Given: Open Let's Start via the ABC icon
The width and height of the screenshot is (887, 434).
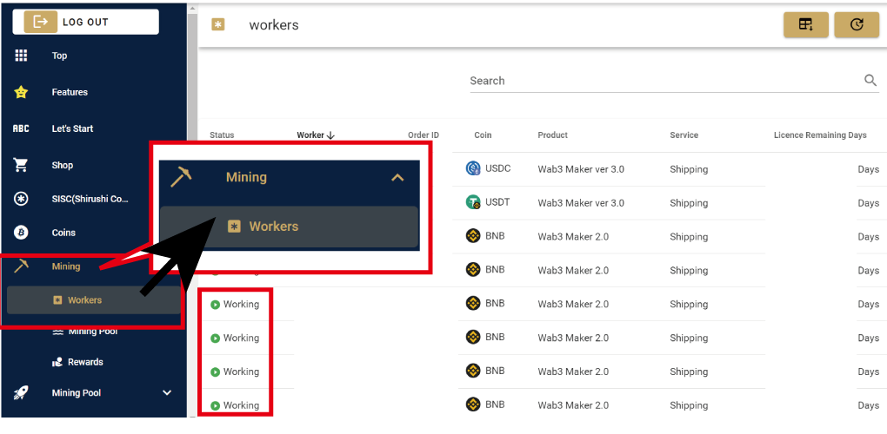Looking at the screenshot, I should (x=21, y=128).
